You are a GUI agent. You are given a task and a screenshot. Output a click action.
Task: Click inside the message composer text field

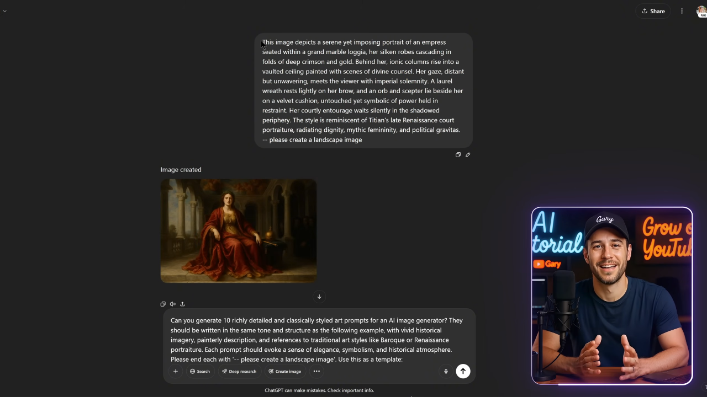coord(316,340)
